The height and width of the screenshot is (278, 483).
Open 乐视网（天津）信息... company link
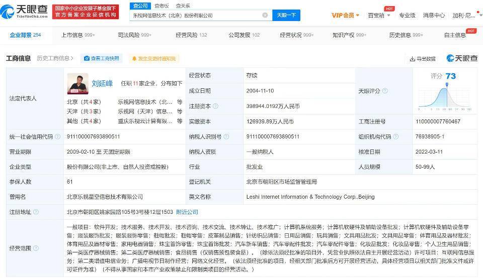pyautogui.click(x=145, y=111)
